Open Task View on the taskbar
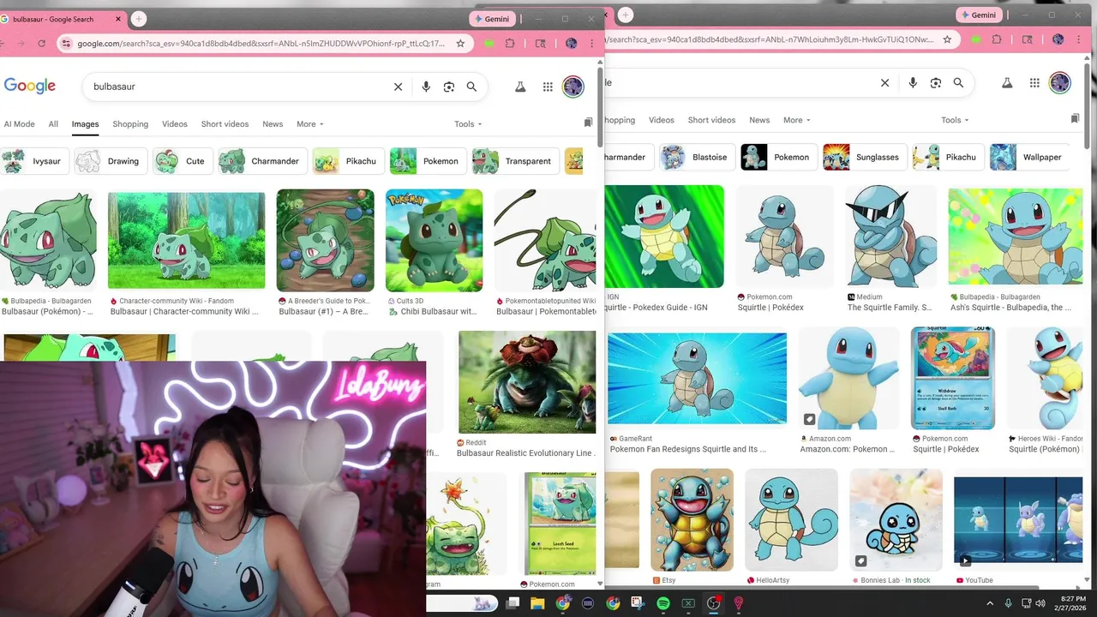The height and width of the screenshot is (617, 1097). coord(513,603)
